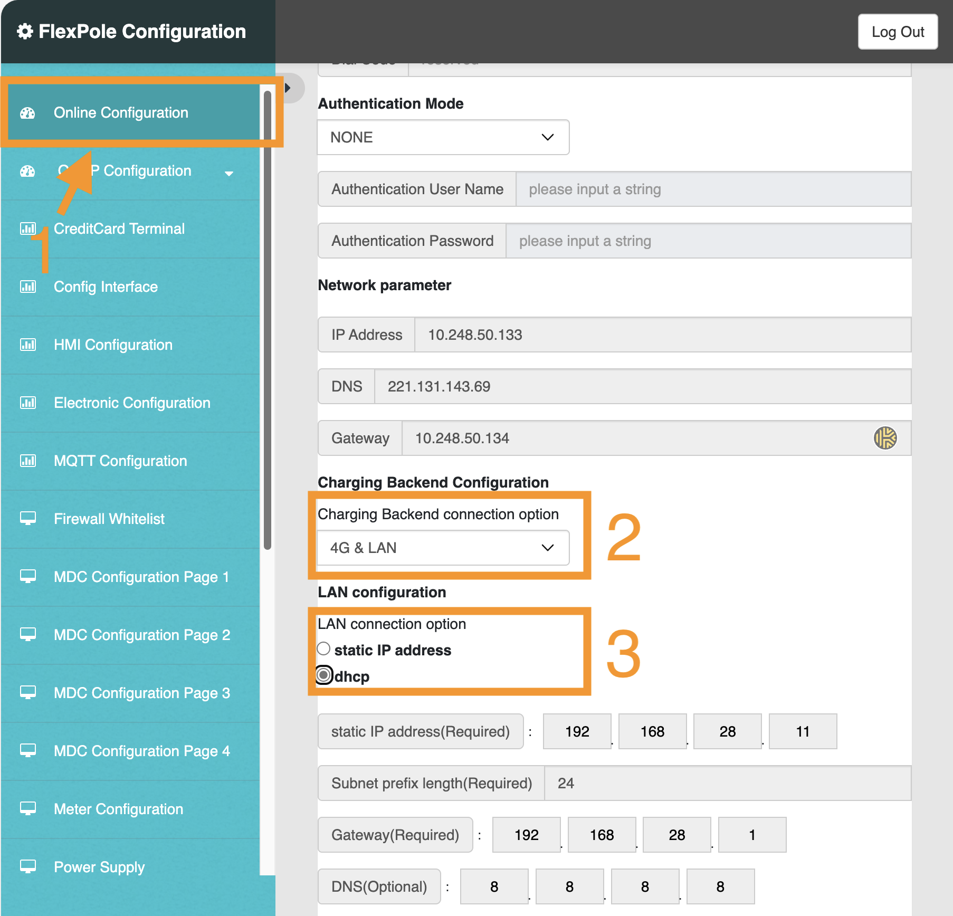Image resolution: width=953 pixels, height=916 pixels.
Task: Open the Power Supply page link
Action: click(x=99, y=867)
